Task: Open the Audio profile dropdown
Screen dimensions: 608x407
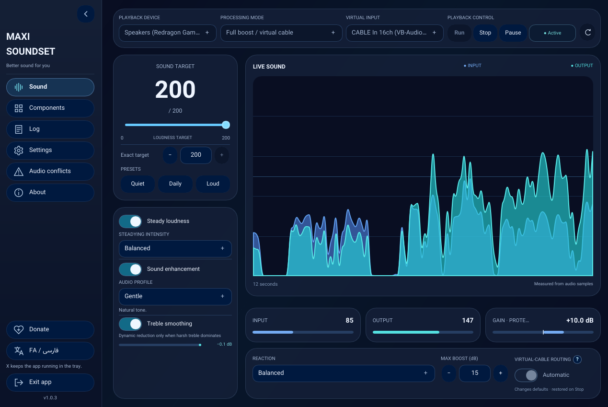Action: [x=175, y=296]
